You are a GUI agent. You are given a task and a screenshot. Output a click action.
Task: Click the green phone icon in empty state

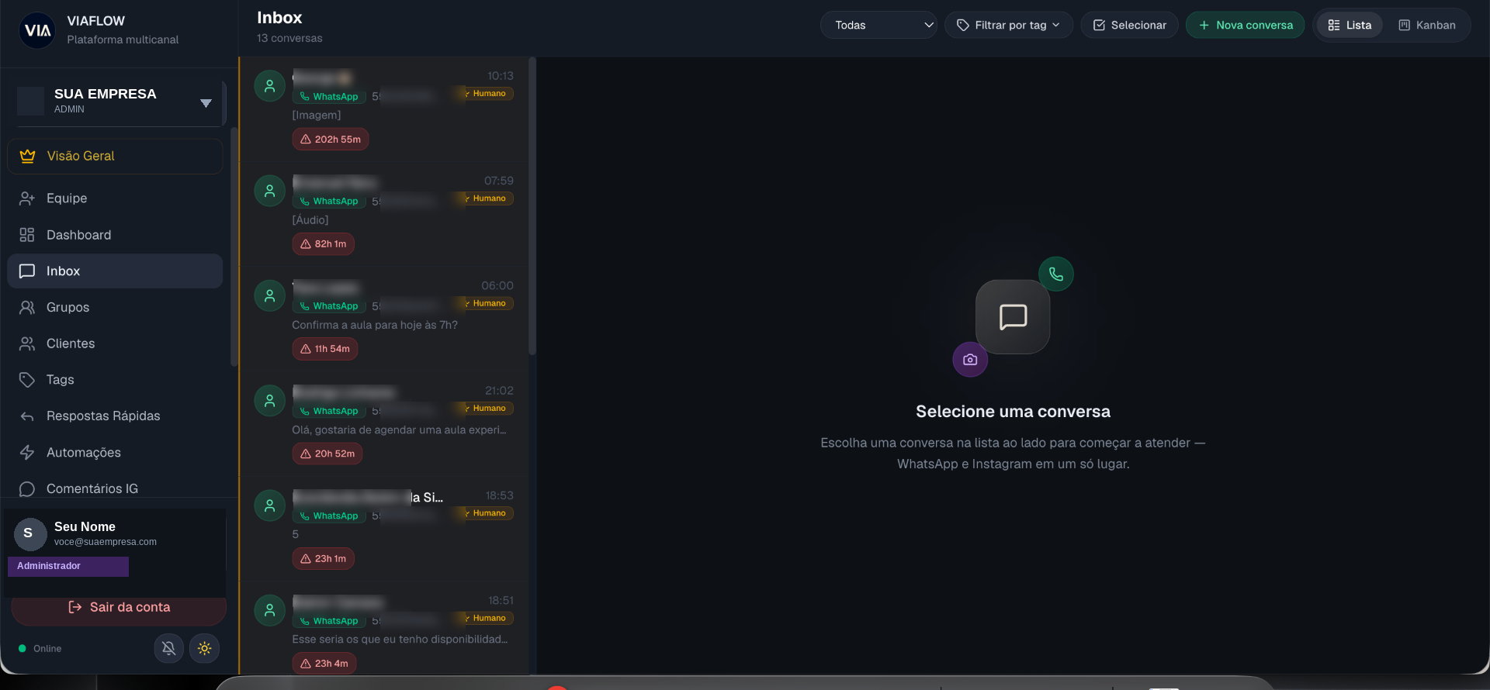point(1056,274)
